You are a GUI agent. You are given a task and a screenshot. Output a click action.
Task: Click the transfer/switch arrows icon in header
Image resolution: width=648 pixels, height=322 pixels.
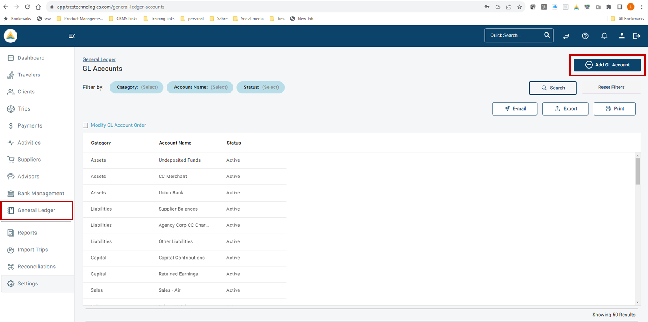point(566,36)
